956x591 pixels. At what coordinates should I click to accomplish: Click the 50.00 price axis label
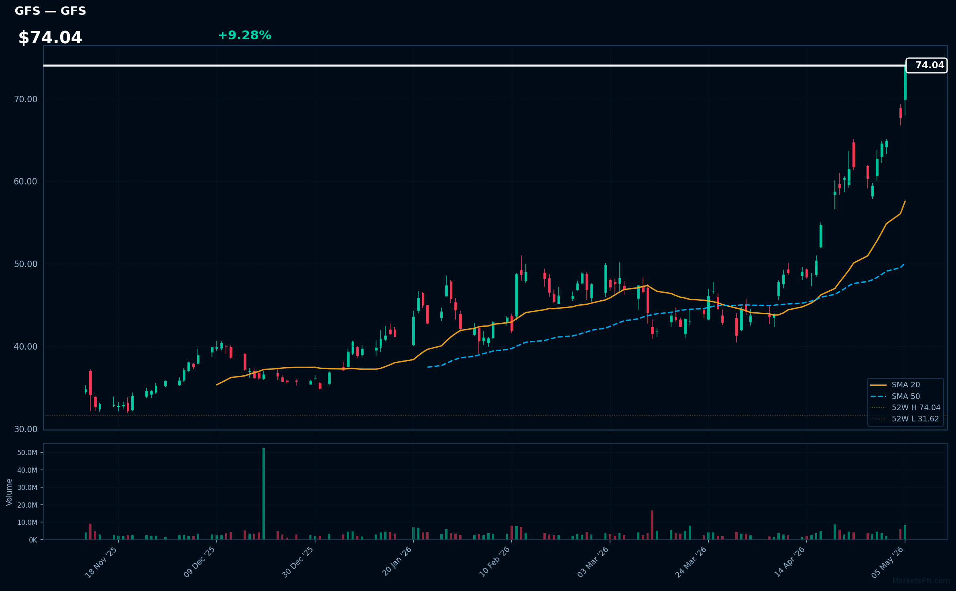[26, 264]
